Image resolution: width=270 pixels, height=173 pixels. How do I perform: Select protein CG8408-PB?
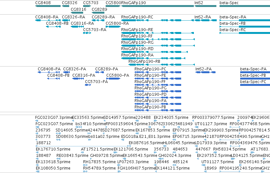pos(58,75)
